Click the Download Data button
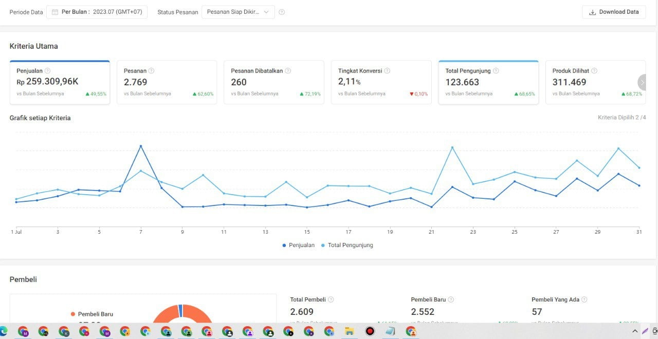Screen dimensions: 658x339 tap(614, 12)
